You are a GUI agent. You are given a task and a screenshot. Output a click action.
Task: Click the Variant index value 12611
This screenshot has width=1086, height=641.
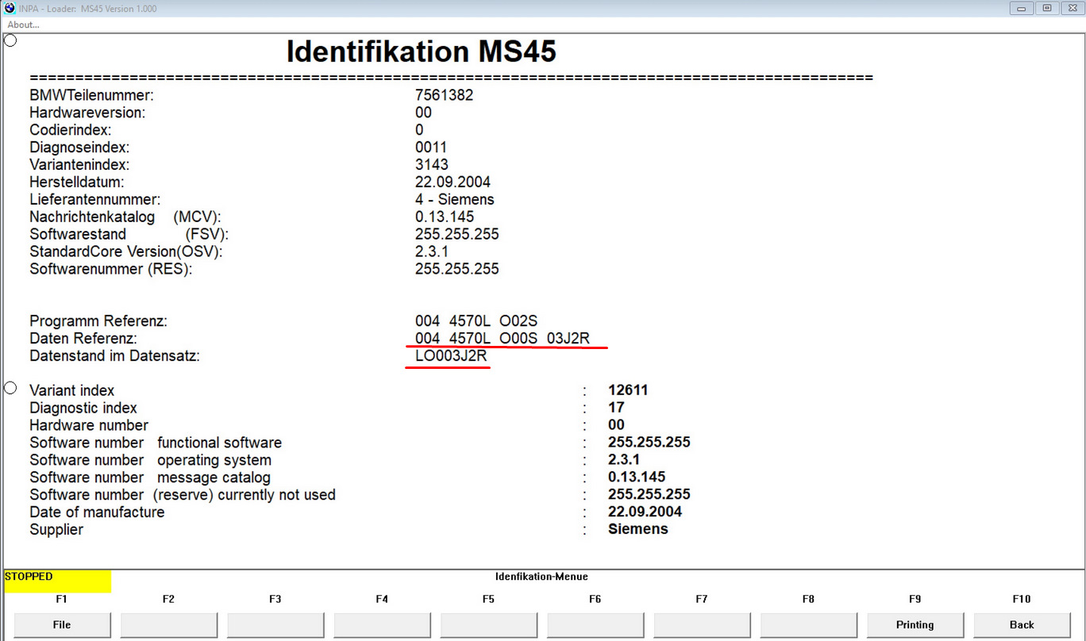pyautogui.click(x=629, y=390)
